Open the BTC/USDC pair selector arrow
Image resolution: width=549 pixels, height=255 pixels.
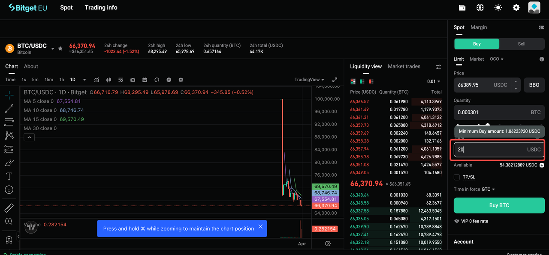coord(53,49)
